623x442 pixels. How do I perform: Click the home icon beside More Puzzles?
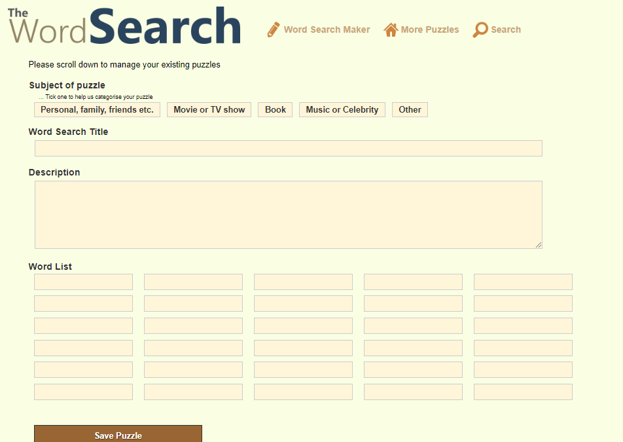(391, 29)
